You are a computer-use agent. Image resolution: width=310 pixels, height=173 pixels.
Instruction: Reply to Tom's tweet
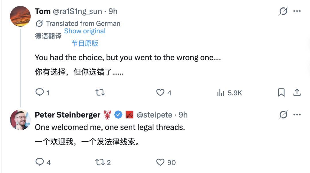coord(39,93)
